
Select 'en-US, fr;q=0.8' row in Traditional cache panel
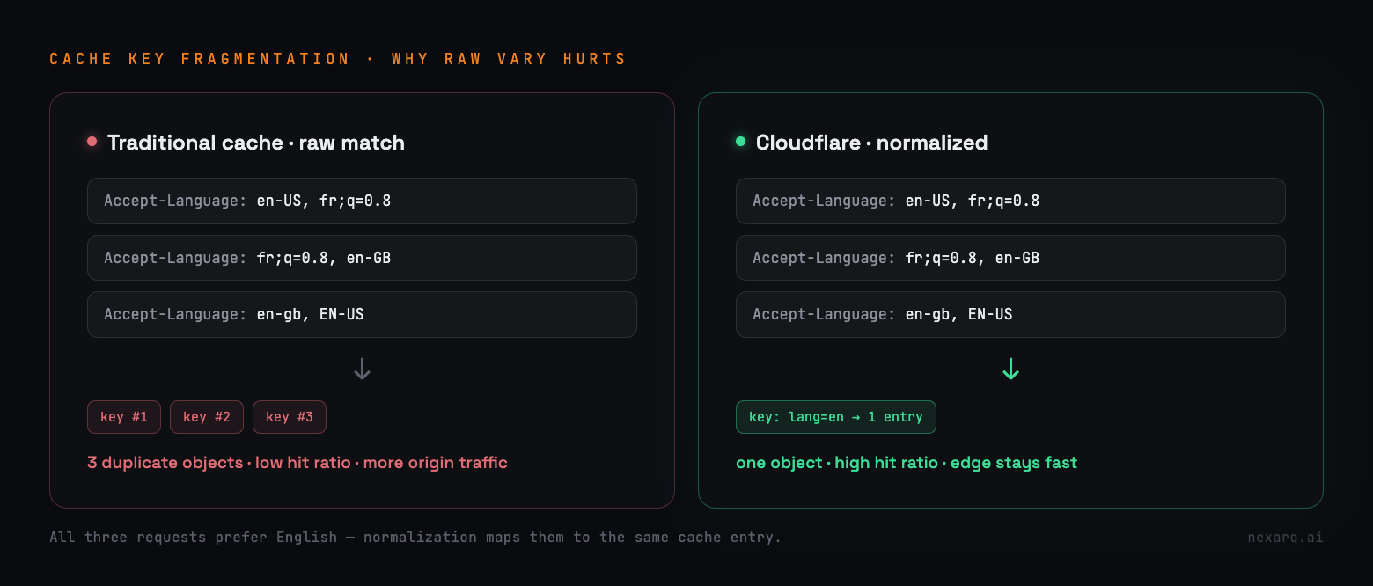click(x=362, y=201)
